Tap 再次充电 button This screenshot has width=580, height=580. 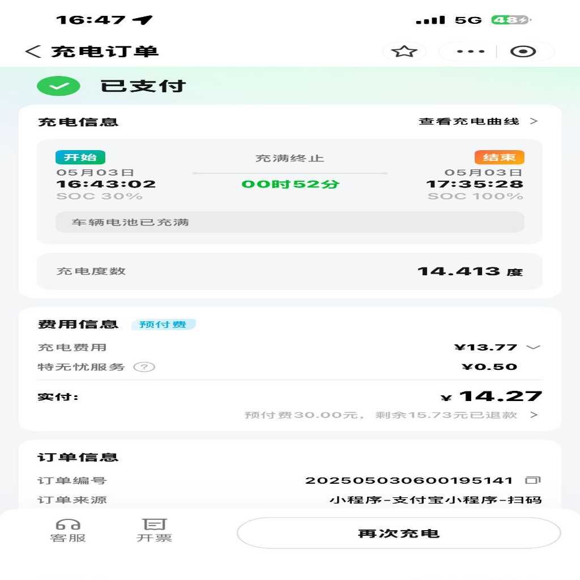pyautogui.click(x=399, y=533)
